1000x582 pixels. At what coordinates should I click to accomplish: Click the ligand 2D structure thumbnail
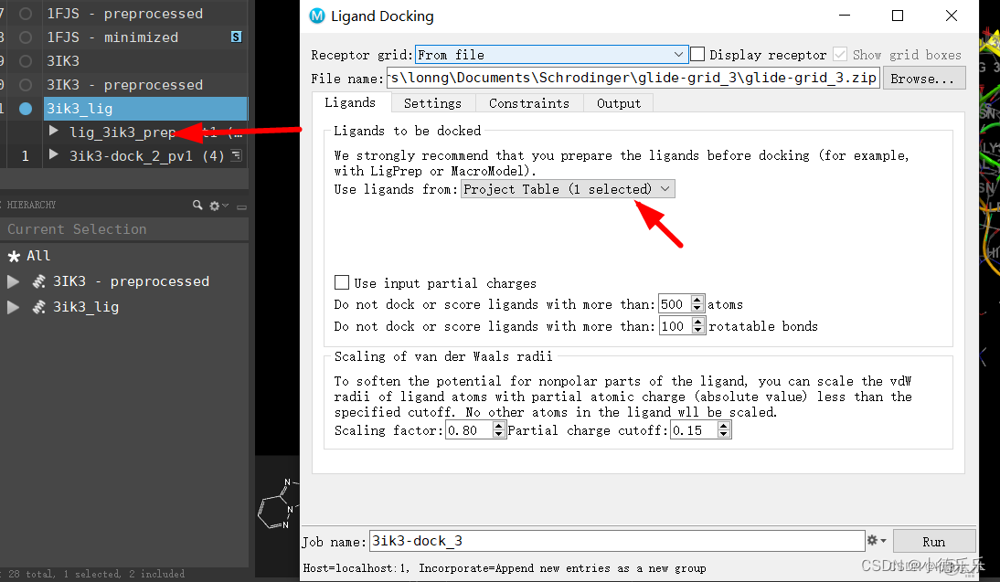(x=278, y=504)
